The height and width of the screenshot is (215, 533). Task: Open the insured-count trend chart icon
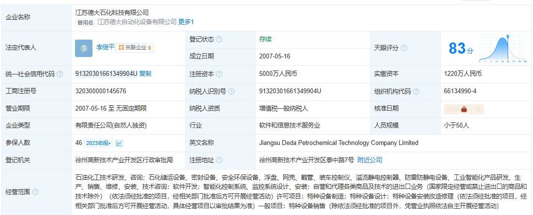tap(119, 143)
